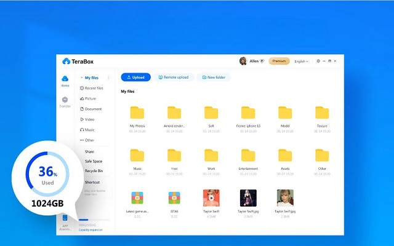Open Safe Space in the sidebar
The image size is (394, 246).
point(94,161)
